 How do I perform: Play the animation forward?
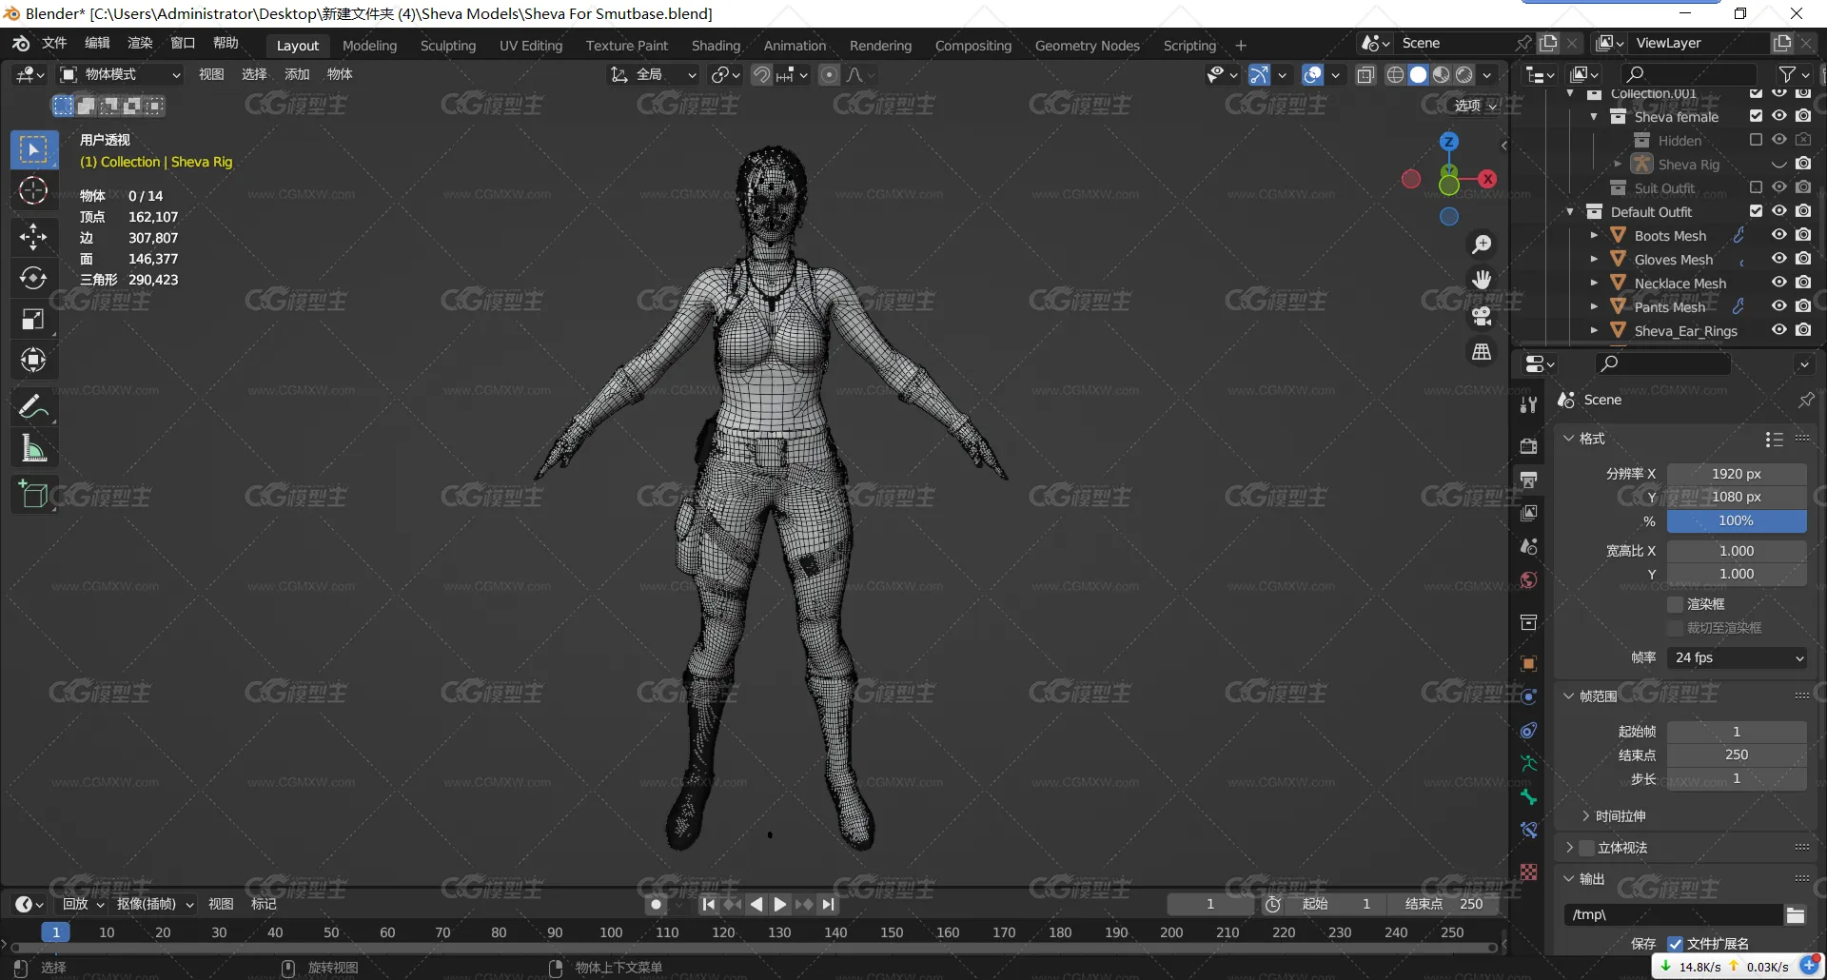pos(780,905)
